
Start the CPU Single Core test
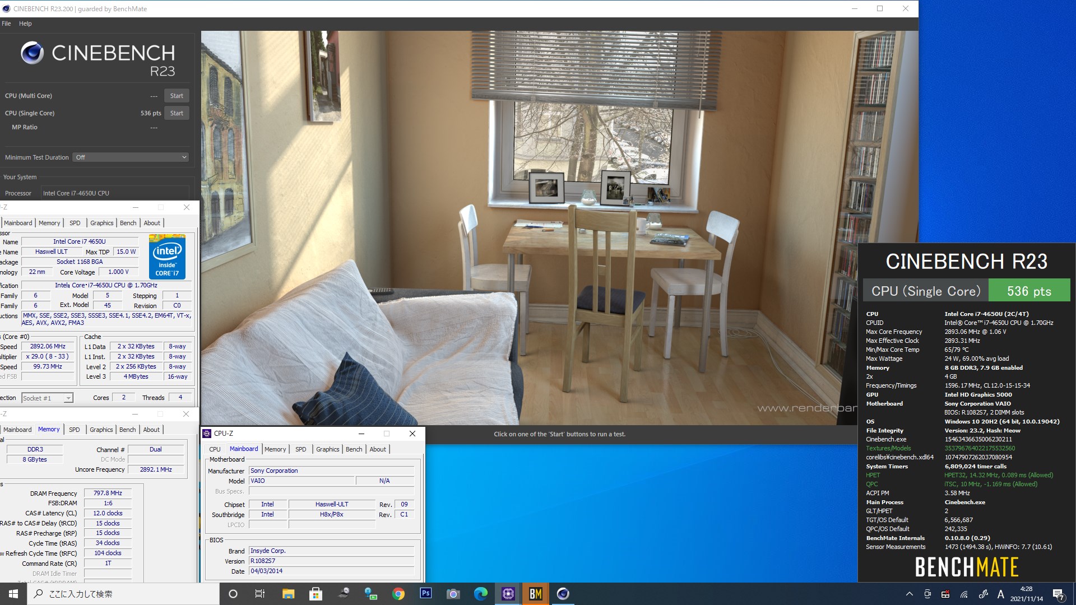point(177,113)
